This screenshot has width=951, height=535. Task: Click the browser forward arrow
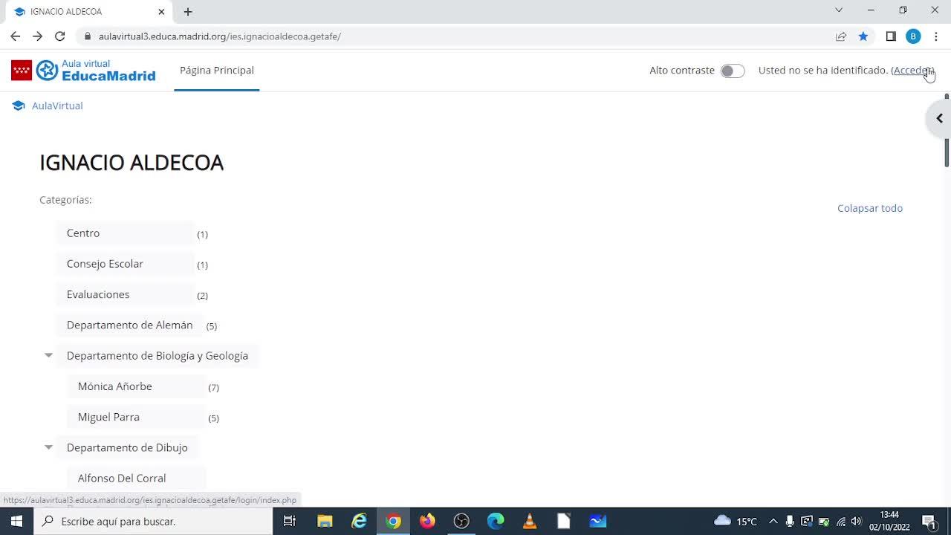click(37, 36)
